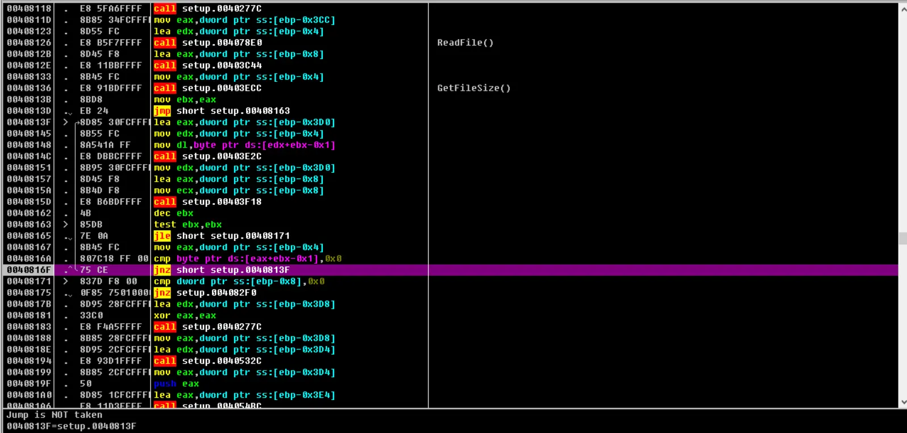Click the ReadFile() comment
This screenshot has height=433, width=907.
point(465,43)
